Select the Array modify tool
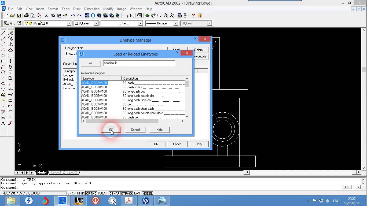This screenshot has height=206, width=367. [10, 56]
